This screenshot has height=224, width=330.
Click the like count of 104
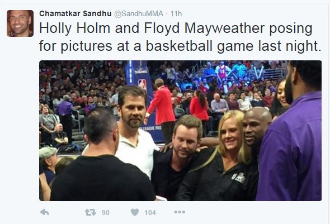150,213
